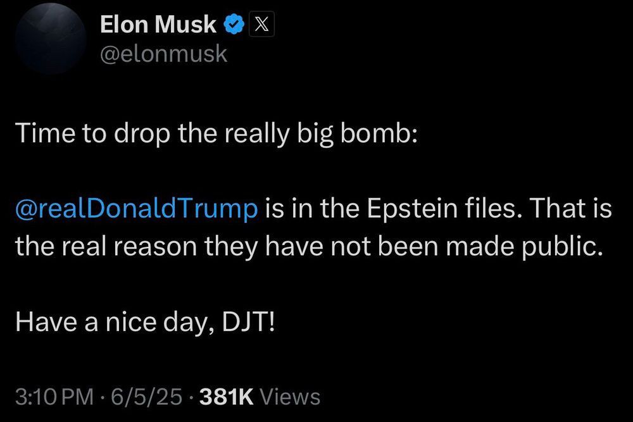This screenshot has width=633, height=422.
Task: Select the X logo next to the name
Action: (x=262, y=23)
